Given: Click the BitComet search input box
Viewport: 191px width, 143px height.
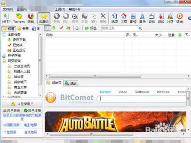Looking at the screenshot, I should click(x=141, y=99).
